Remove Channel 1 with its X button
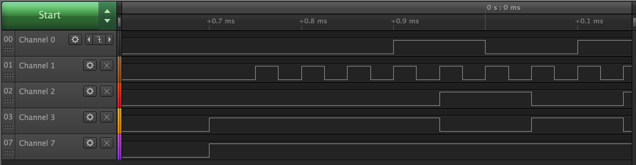The height and width of the screenshot is (165, 636). point(107,65)
